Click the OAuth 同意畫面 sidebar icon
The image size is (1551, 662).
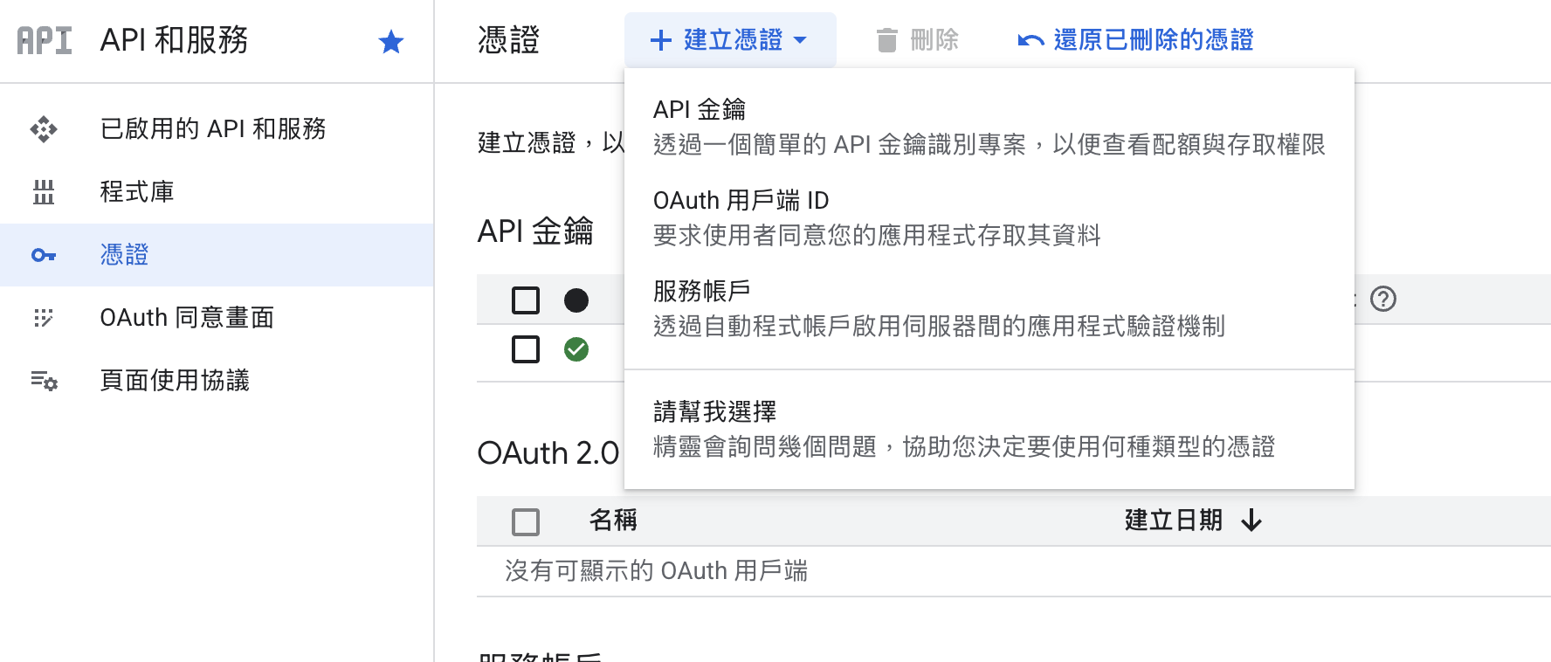pyautogui.click(x=44, y=318)
